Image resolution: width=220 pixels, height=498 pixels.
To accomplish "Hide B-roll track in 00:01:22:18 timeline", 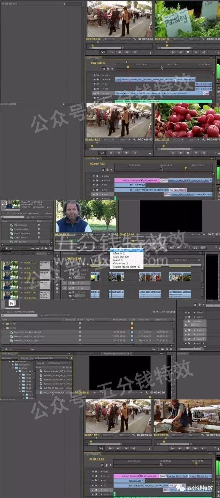I will (95, 79).
